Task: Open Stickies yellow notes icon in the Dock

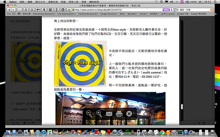Action: 103,132
